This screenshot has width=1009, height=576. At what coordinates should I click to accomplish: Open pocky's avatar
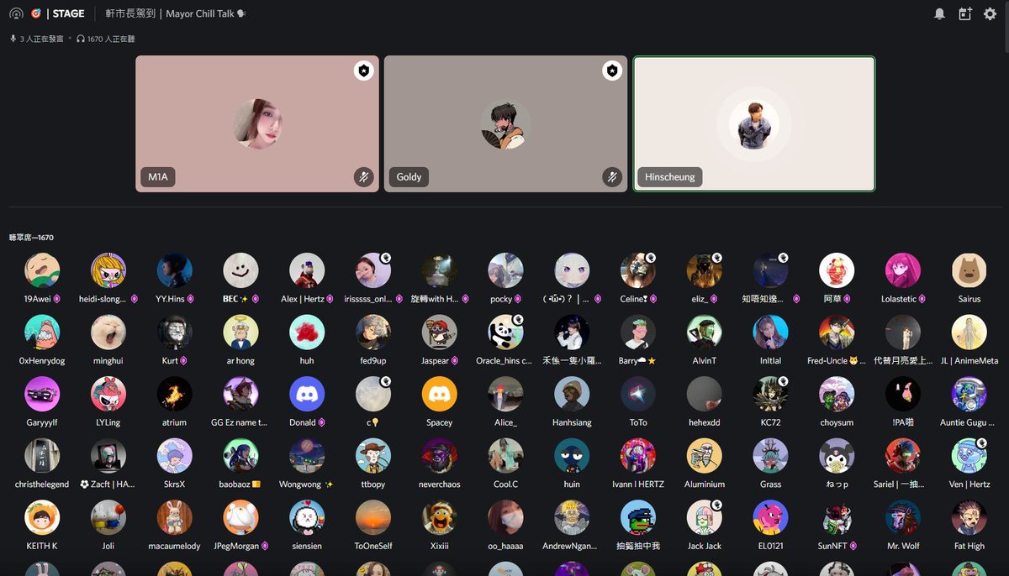point(506,270)
